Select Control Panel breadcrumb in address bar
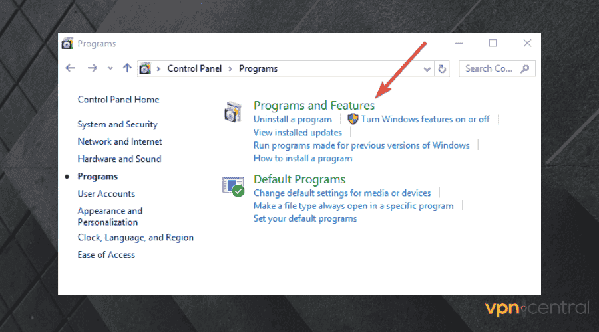Viewport: 599px width, 332px height. pos(194,68)
